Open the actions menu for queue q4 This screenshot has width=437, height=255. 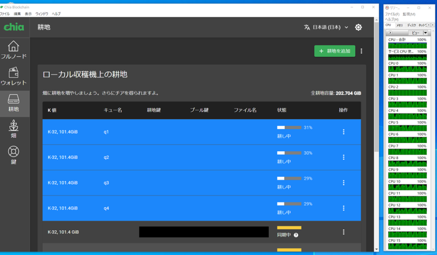coord(344,208)
